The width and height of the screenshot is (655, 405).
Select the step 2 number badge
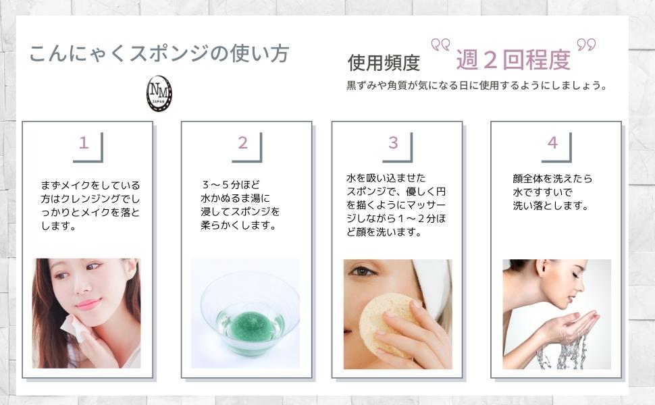pos(247,147)
